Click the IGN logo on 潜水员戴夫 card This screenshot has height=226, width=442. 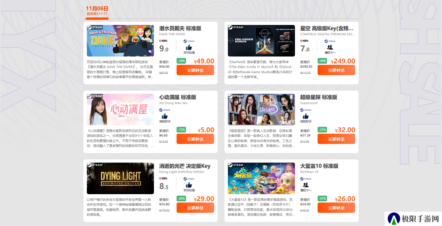click(163, 41)
